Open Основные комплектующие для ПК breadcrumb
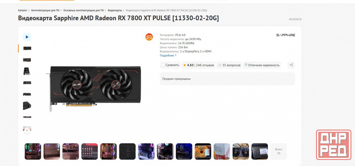This screenshot has width=355, height=166. (83, 10)
